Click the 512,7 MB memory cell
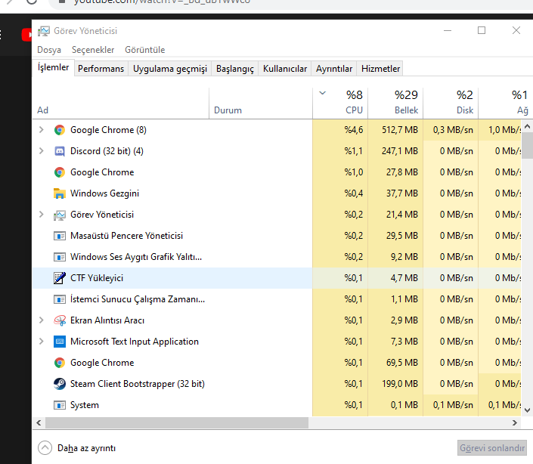Screen dimensions: 533x464 click(395, 130)
